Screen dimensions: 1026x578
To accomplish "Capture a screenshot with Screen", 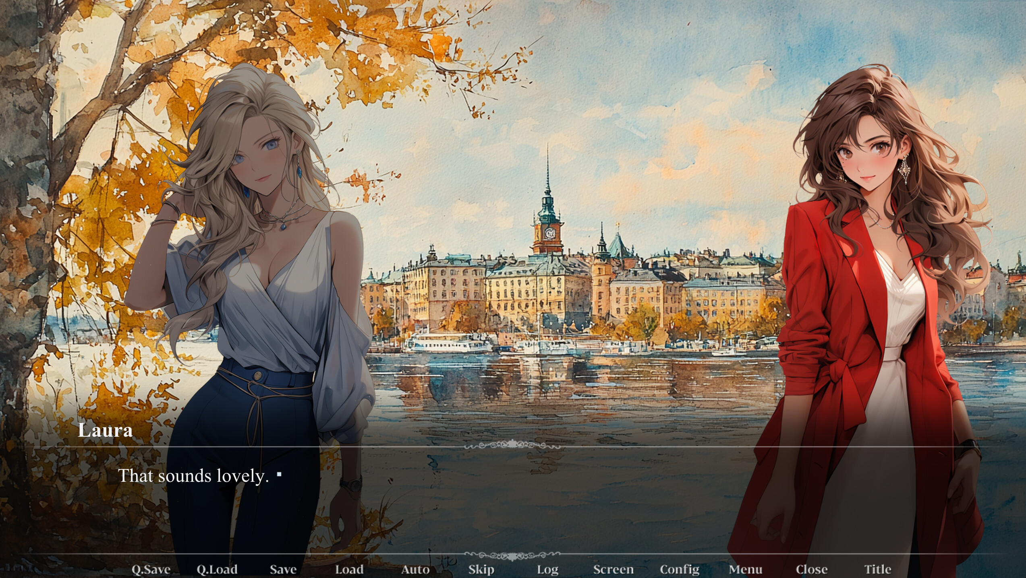I will [x=614, y=569].
